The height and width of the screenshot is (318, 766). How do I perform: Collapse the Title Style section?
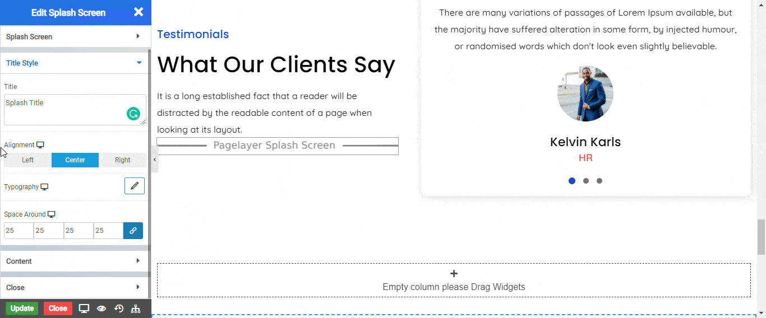[x=75, y=63]
